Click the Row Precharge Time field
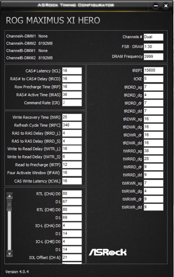The height and width of the screenshot is (277, 174). pos(72,87)
